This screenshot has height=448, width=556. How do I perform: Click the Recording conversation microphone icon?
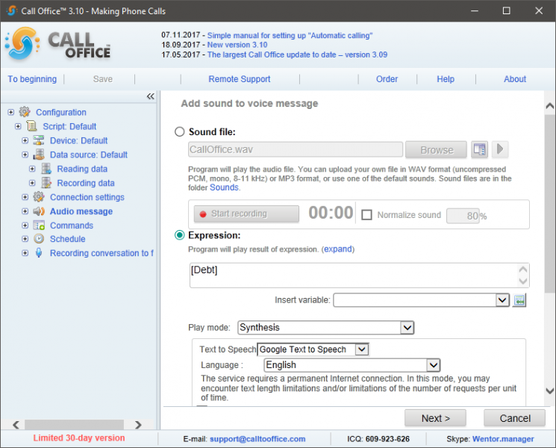pyautogui.click(x=39, y=253)
